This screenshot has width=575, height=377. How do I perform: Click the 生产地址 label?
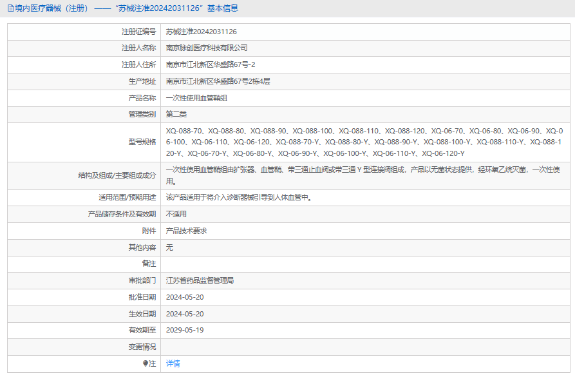coord(142,81)
